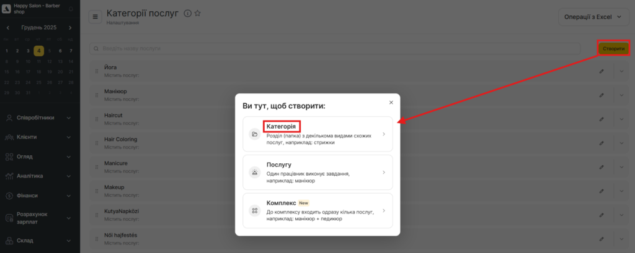The width and height of the screenshot is (635, 253).
Task: Go to the next month in the calendar
Action: tap(70, 28)
